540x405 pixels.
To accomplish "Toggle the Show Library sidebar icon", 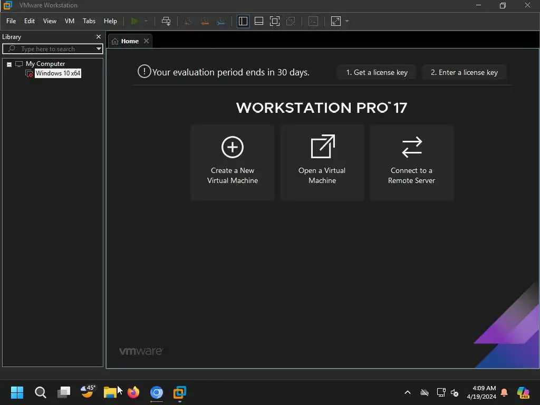I will tap(243, 21).
